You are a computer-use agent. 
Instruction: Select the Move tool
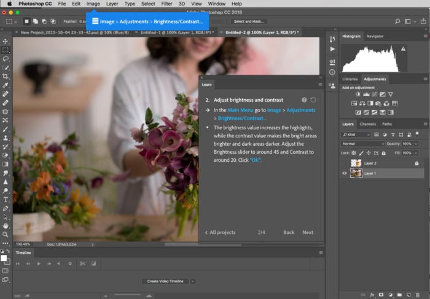point(6,41)
